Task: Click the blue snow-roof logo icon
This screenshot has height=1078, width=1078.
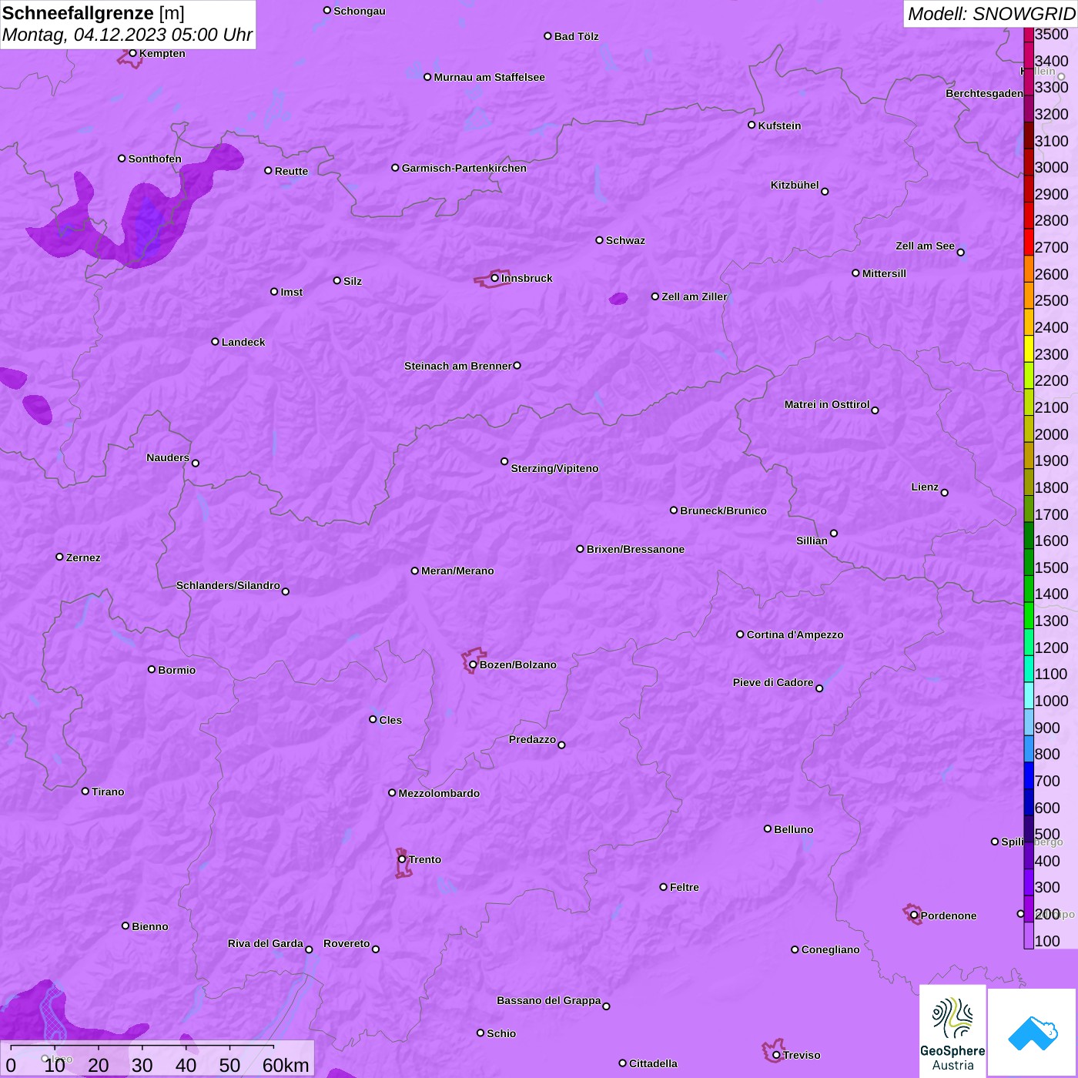Action: point(1032,1033)
